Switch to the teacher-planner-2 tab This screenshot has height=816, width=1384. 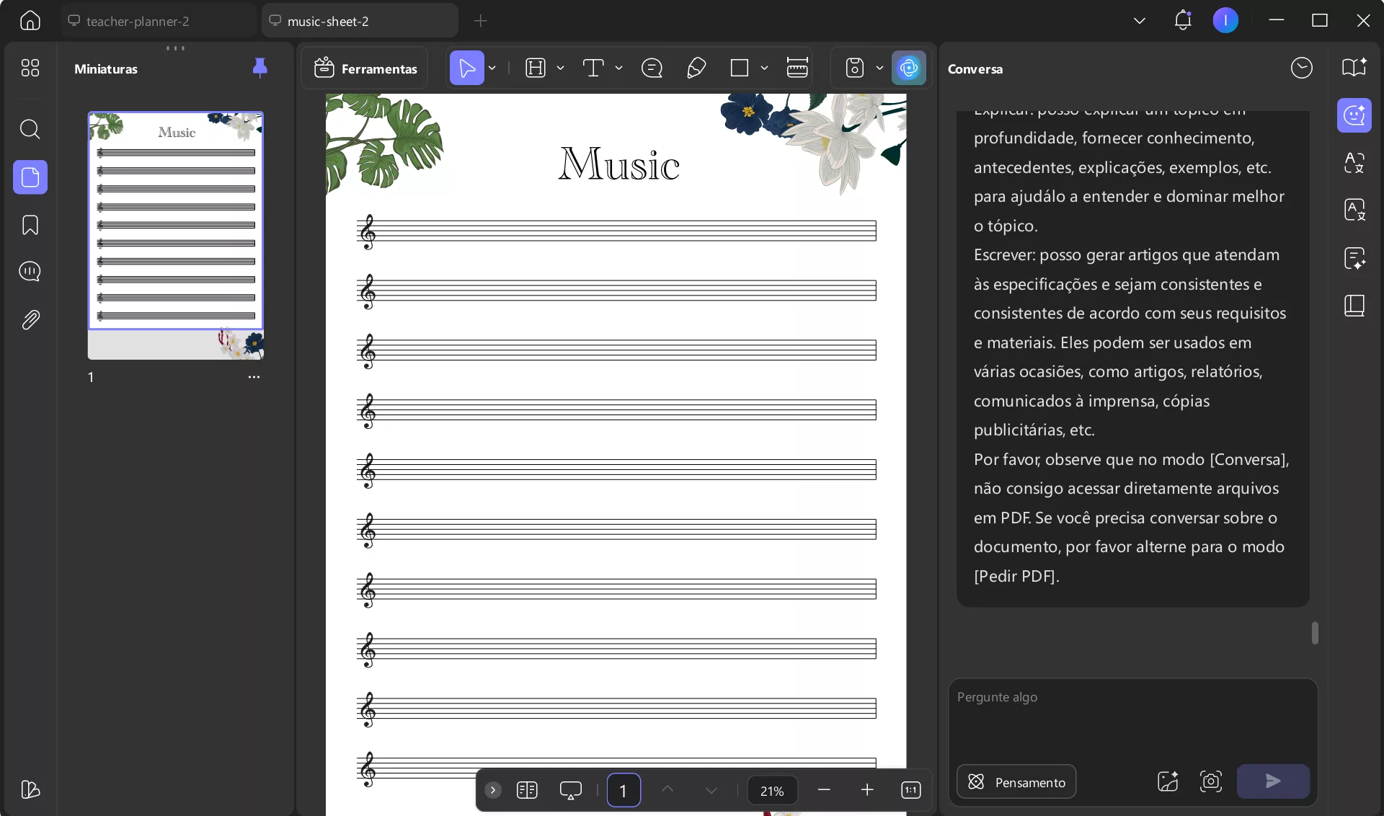pos(137,22)
